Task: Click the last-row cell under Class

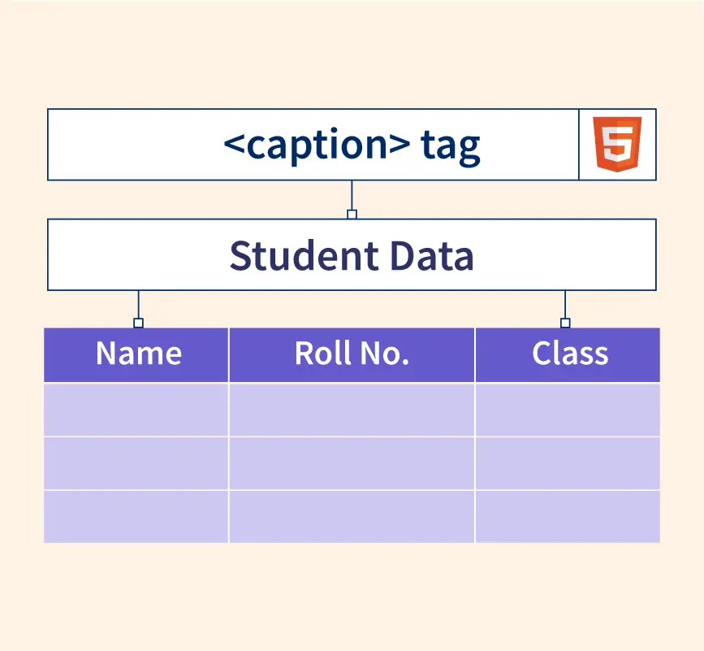Action: click(568, 516)
